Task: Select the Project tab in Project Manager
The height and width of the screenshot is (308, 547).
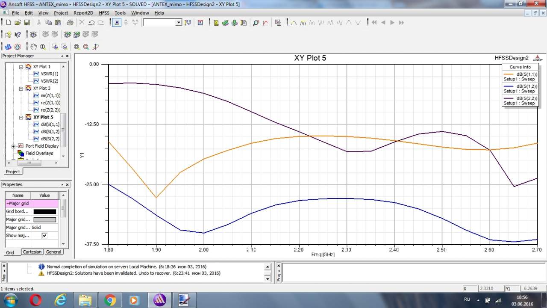Action: [13, 172]
